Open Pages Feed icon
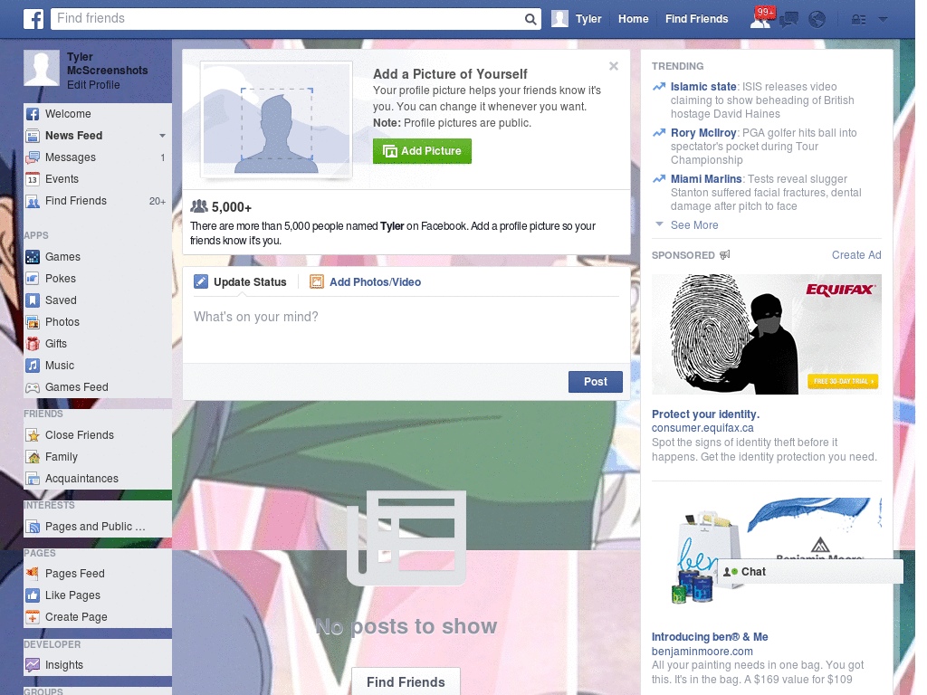 [33, 573]
